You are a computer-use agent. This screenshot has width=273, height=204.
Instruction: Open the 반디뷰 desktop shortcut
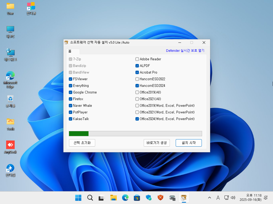(31, 9)
